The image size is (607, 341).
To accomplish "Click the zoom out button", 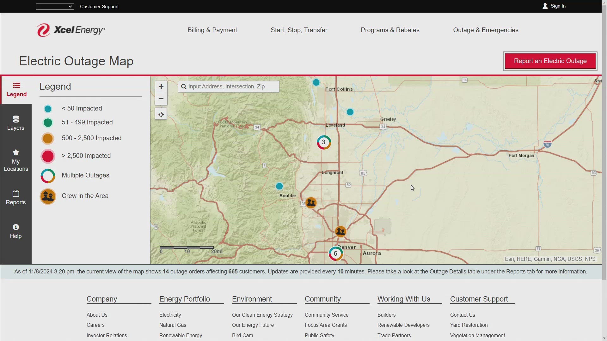I will click(161, 98).
